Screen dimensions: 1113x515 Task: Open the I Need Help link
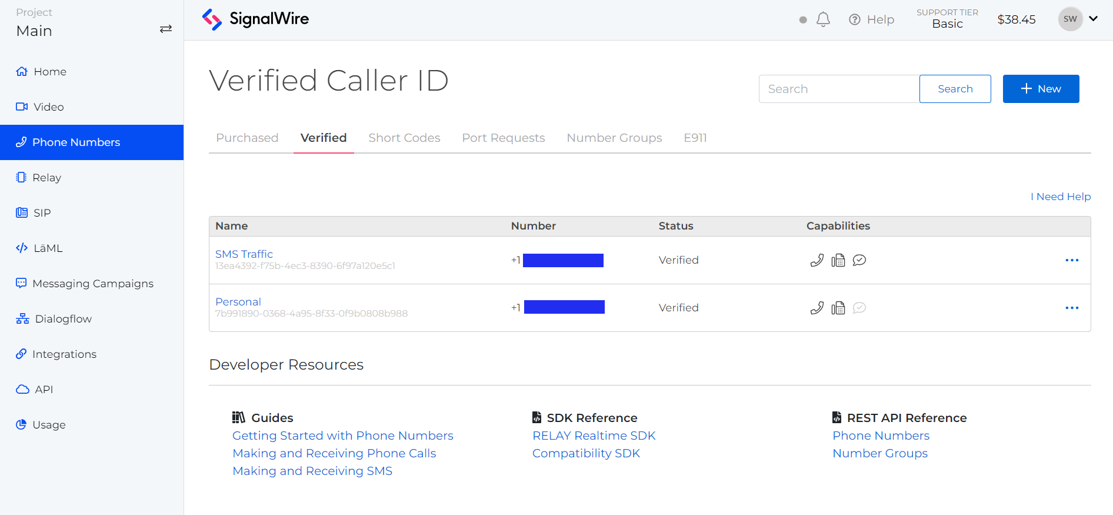(1060, 197)
